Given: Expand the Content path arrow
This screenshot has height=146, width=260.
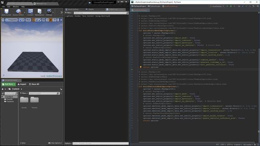Looking at the screenshot, I should point(22,89).
